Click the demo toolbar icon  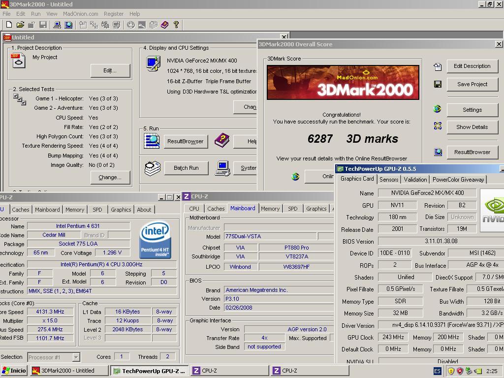(x=142, y=25)
